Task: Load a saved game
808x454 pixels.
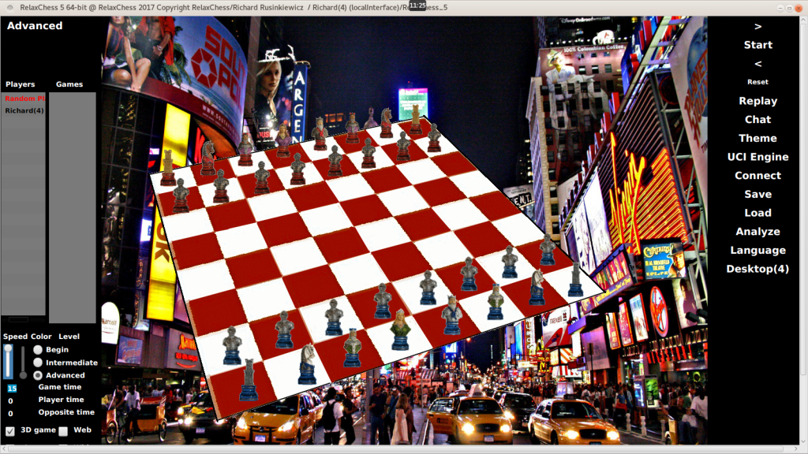Action: pos(758,213)
